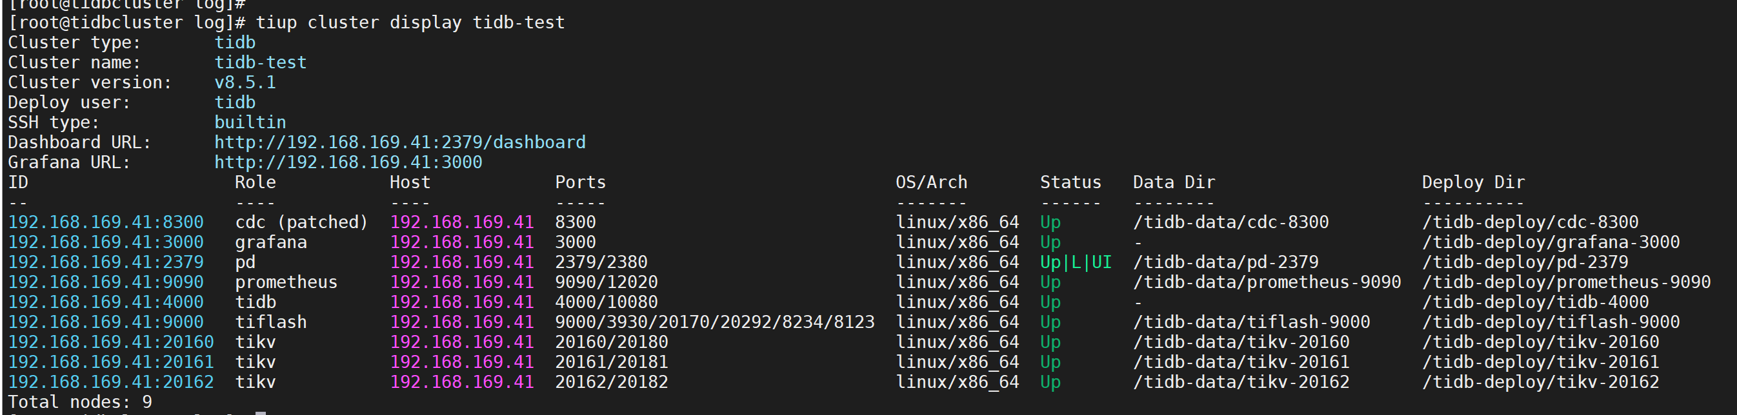
Task: Click the Total nodes: 9 summary line
Action: coord(79,402)
